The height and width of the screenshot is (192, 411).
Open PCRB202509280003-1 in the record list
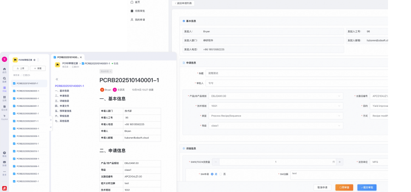point(28,91)
